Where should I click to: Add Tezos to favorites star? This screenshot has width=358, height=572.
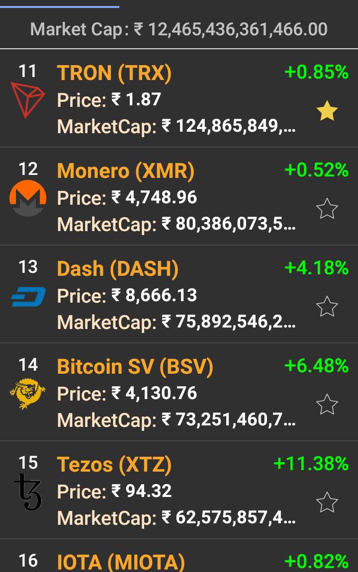[x=327, y=502]
